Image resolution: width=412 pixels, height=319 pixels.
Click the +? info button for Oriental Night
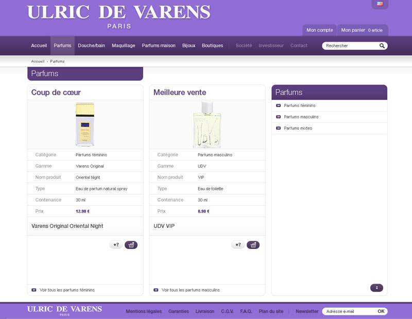(x=116, y=245)
